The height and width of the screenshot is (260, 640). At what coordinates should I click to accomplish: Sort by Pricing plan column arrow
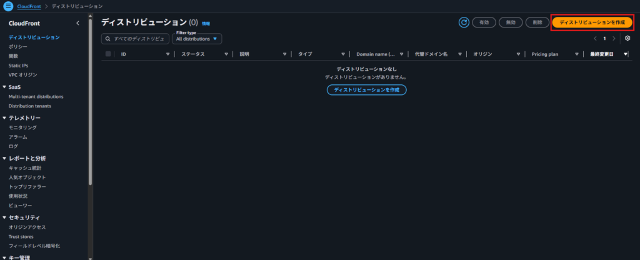(x=577, y=54)
